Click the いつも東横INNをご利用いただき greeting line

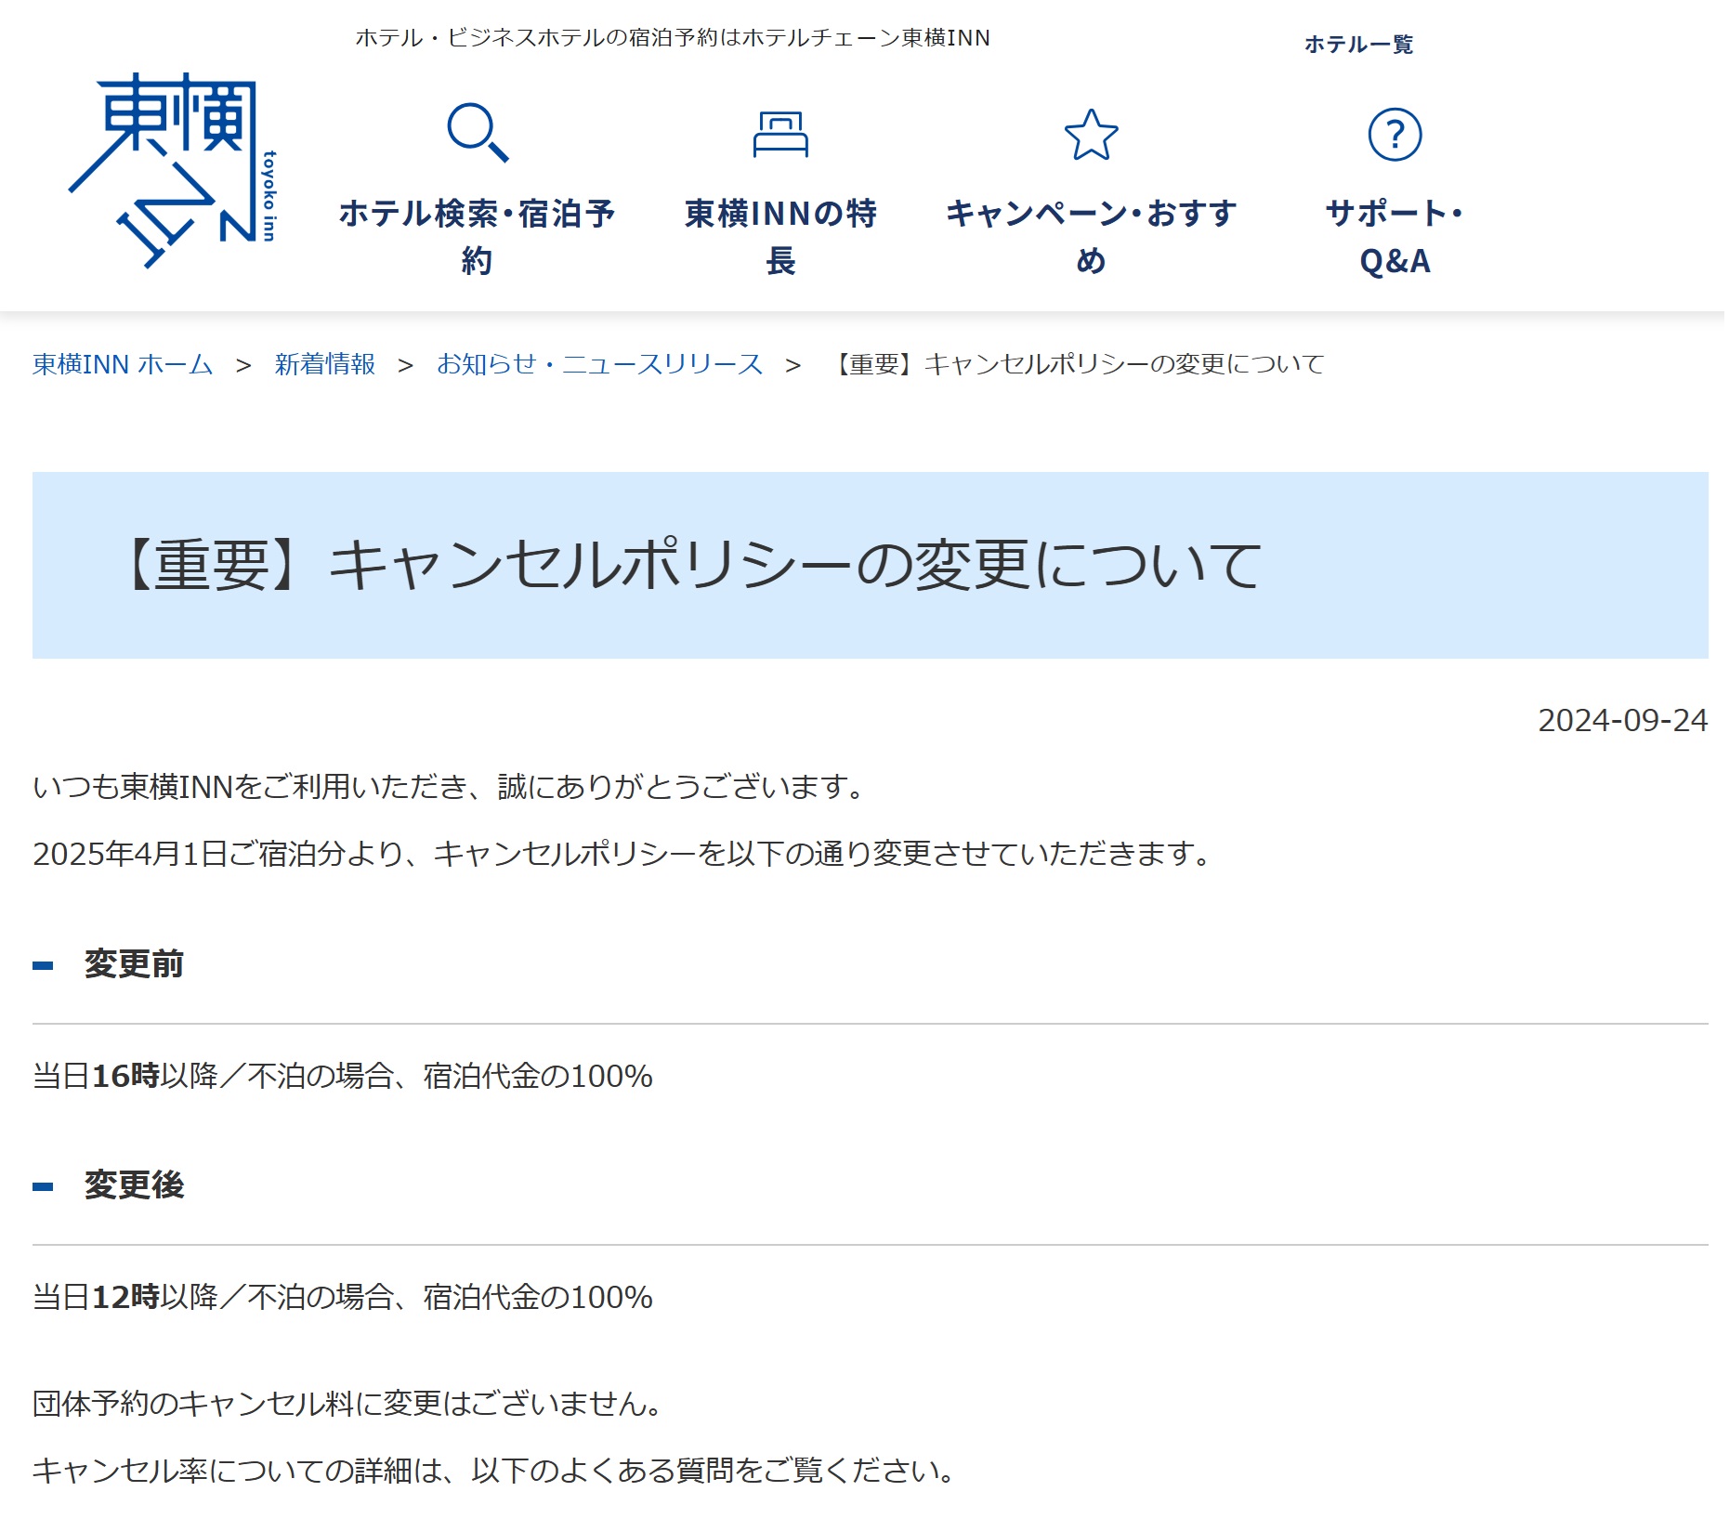pos(451,787)
